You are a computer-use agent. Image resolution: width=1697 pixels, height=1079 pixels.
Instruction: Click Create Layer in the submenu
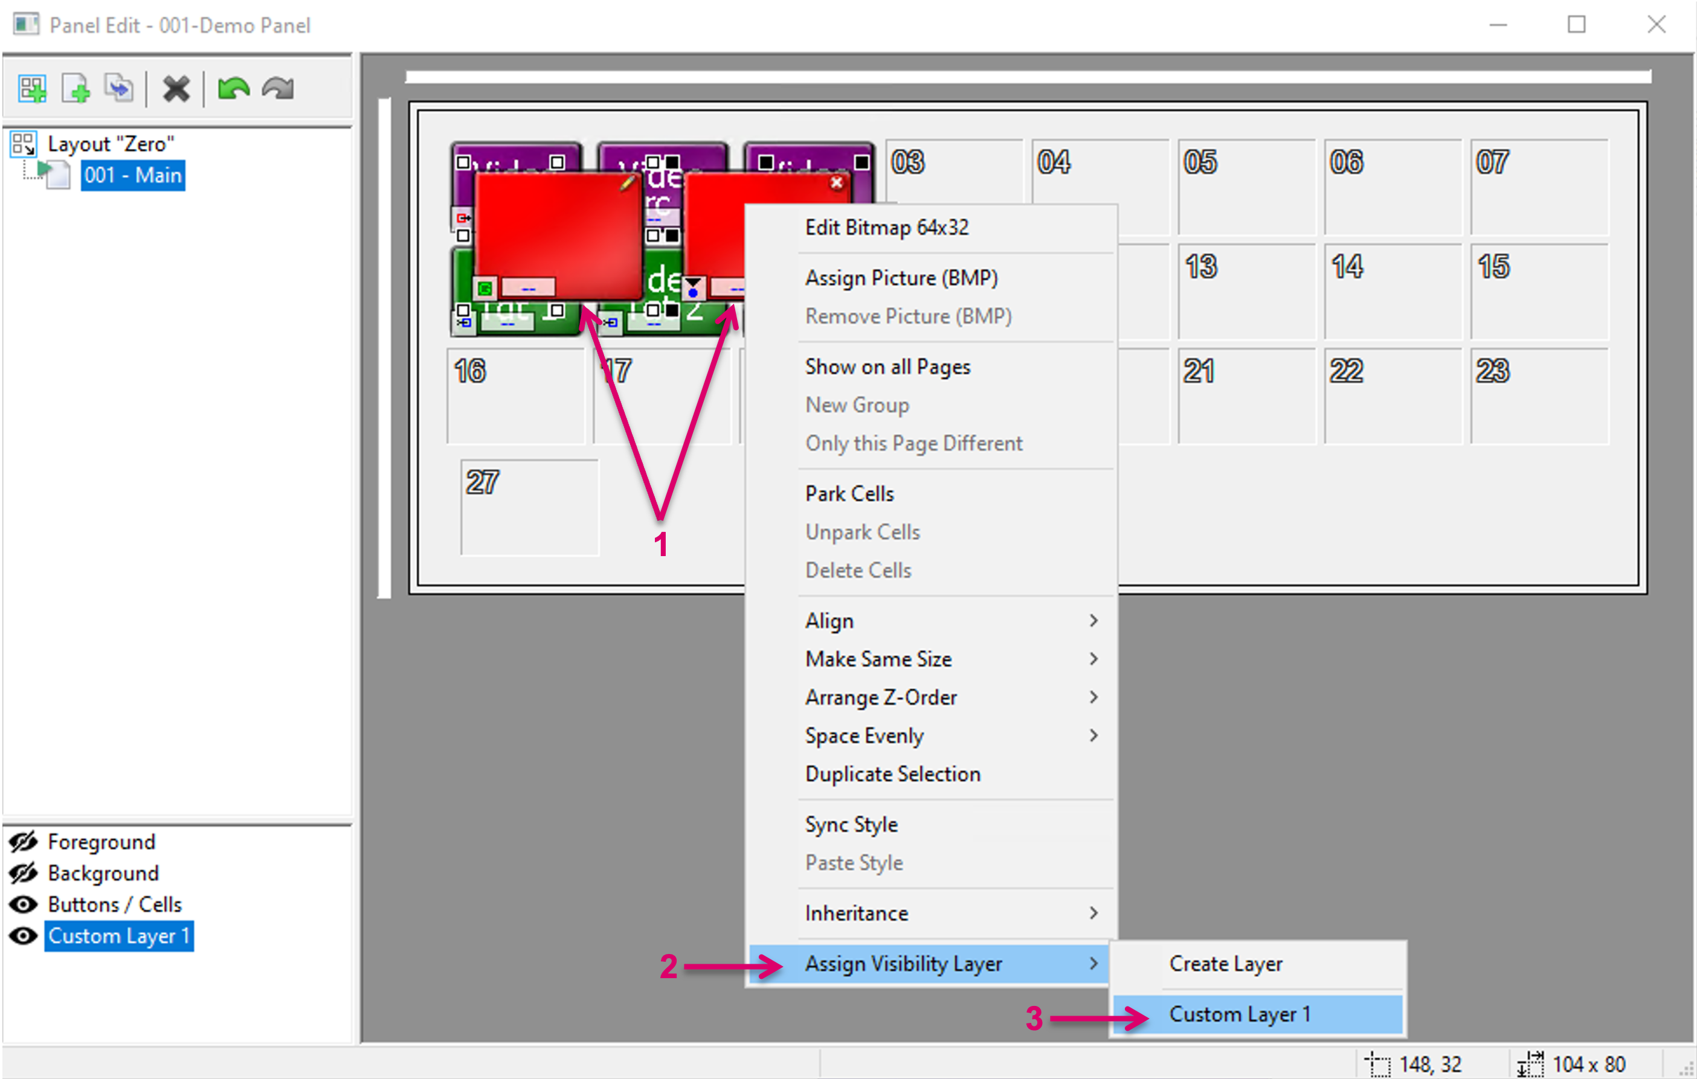(x=1226, y=964)
